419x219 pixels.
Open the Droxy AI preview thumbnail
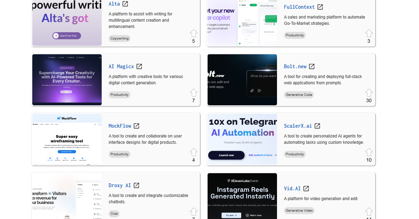pos(67,196)
